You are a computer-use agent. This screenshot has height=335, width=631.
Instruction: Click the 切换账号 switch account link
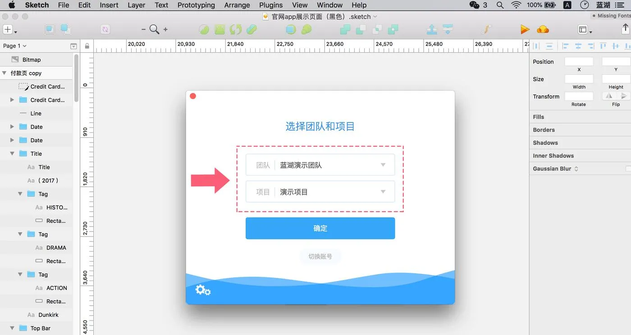[x=320, y=257]
